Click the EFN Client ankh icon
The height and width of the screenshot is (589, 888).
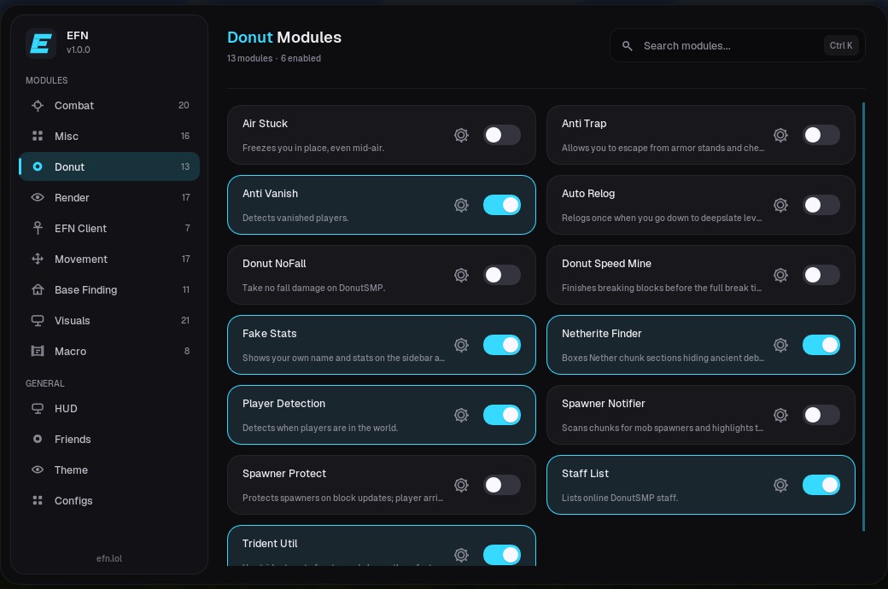coord(38,228)
